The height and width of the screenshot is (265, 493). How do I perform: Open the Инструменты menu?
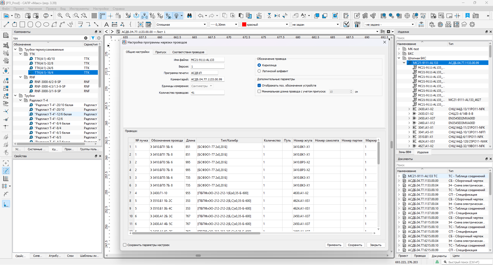pyautogui.click(x=79, y=9)
